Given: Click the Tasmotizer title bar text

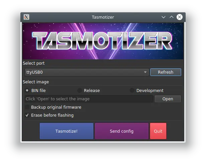Looking at the screenshot, I should (x=103, y=17).
